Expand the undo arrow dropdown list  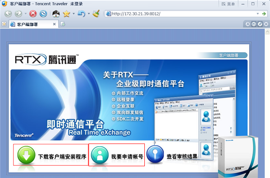(89, 14)
